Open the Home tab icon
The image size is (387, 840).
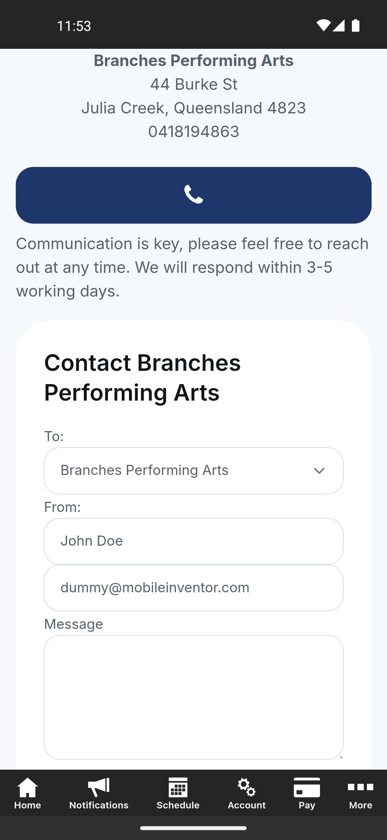[x=28, y=787]
